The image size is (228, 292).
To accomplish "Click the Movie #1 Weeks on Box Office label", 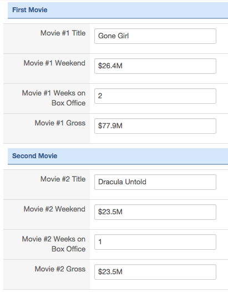I will (54, 98).
